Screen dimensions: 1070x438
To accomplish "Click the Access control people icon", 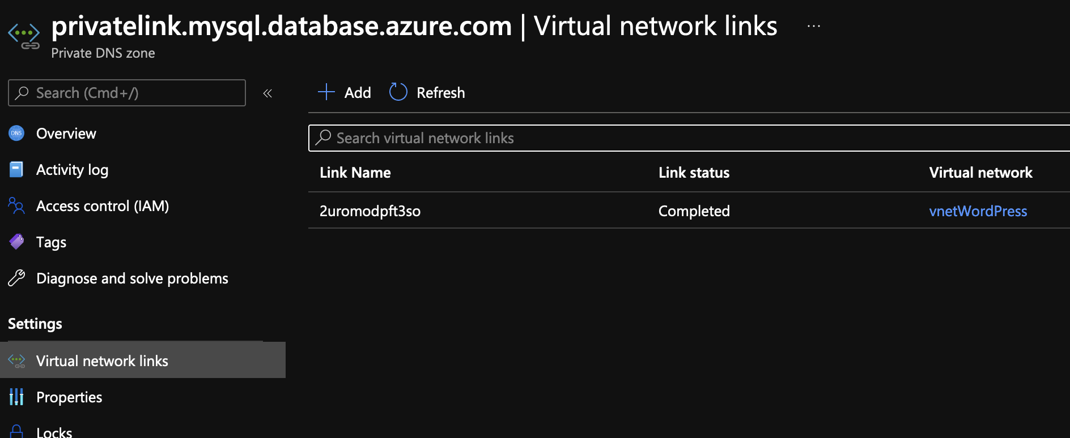I will tap(16, 205).
